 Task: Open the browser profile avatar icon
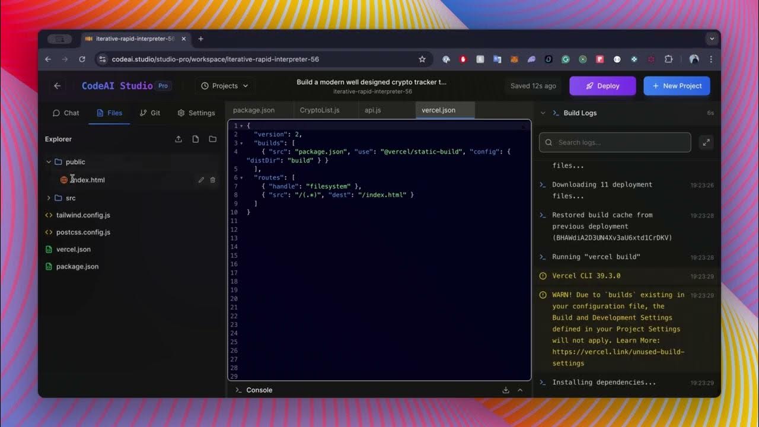pyautogui.click(x=694, y=59)
